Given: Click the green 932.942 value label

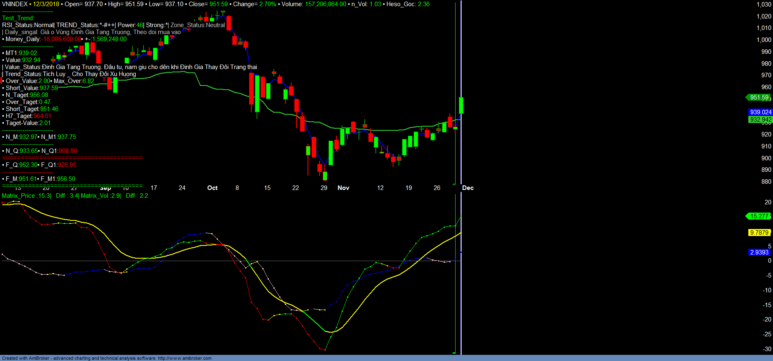Looking at the screenshot, I should (761, 120).
